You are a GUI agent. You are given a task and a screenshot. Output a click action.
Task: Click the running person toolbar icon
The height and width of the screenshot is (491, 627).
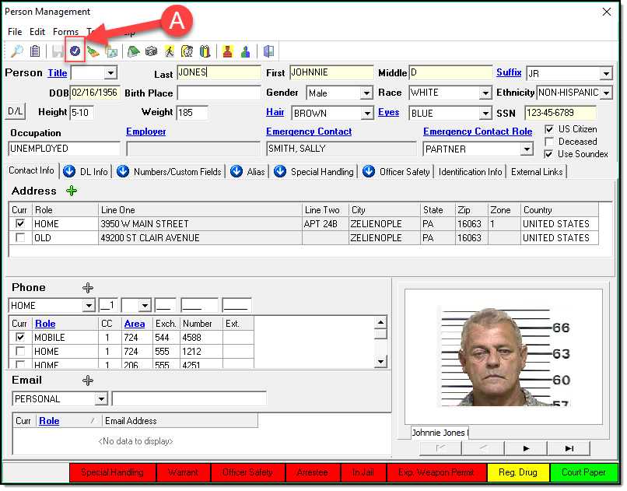pyautogui.click(x=169, y=51)
